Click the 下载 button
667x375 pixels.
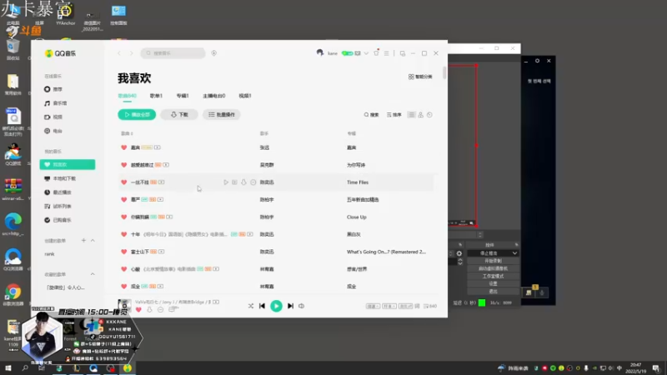[179, 115]
